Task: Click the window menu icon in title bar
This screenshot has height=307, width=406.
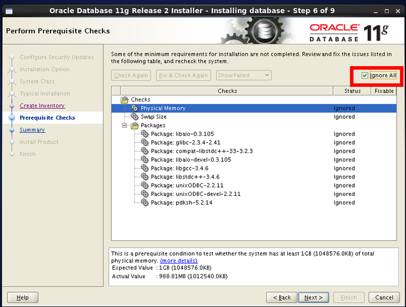Action: coord(9,11)
